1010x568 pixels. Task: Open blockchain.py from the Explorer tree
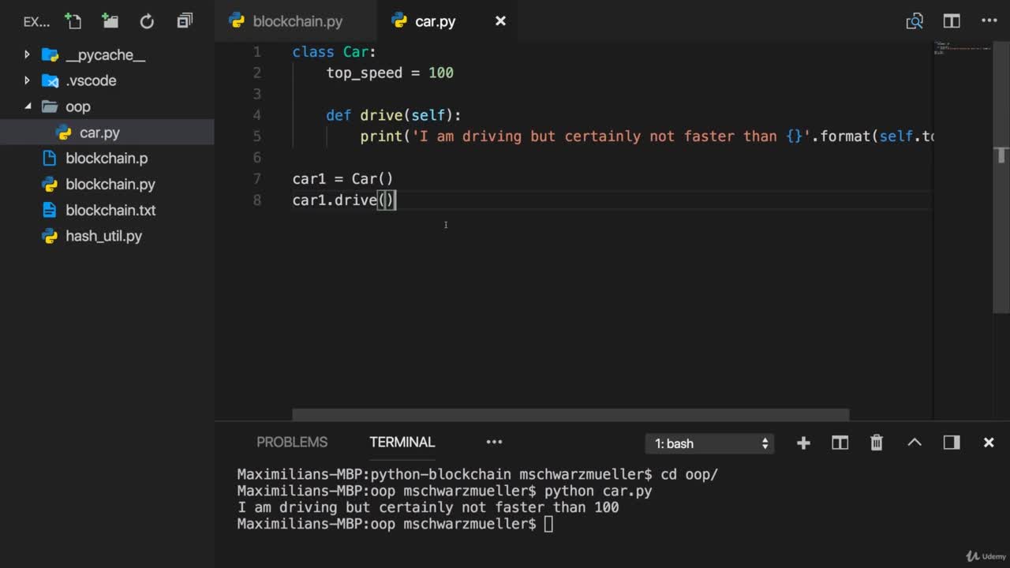pos(107,184)
